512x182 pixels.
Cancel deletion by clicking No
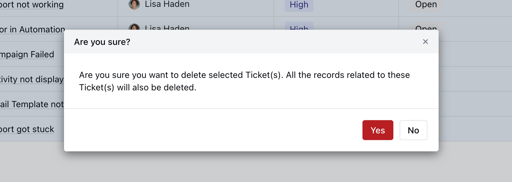[x=413, y=130]
